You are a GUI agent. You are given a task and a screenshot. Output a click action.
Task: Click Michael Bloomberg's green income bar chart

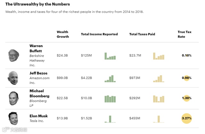[x=110, y=99]
